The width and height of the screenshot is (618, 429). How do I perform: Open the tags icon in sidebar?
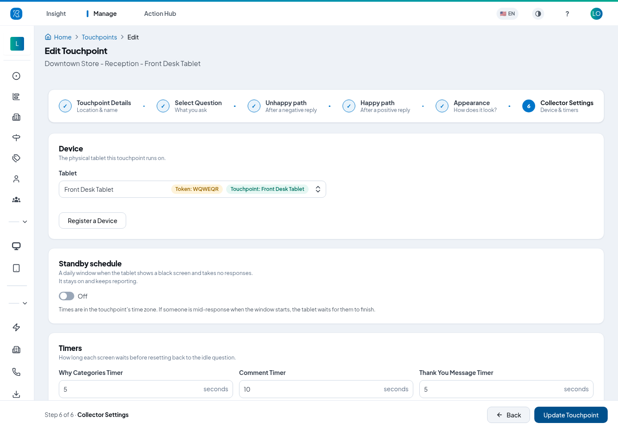click(16, 158)
